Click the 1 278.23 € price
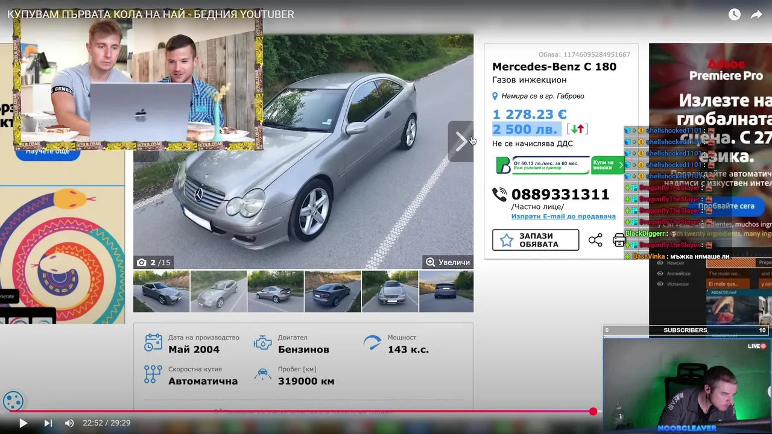Screen dimensions: 772x434 click(530, 114)
